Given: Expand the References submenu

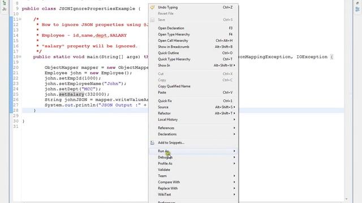Looking at the screenshot, I should [193, 128].
